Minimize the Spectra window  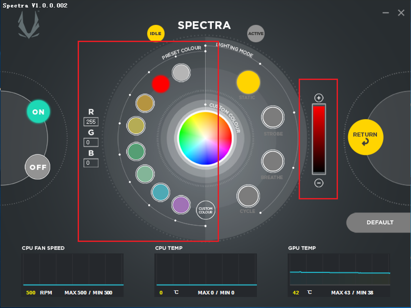[x=386, y=13]
